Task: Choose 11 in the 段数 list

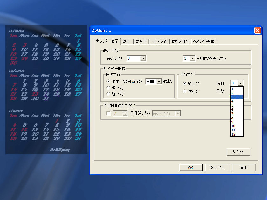Action: tap(237, 130)
